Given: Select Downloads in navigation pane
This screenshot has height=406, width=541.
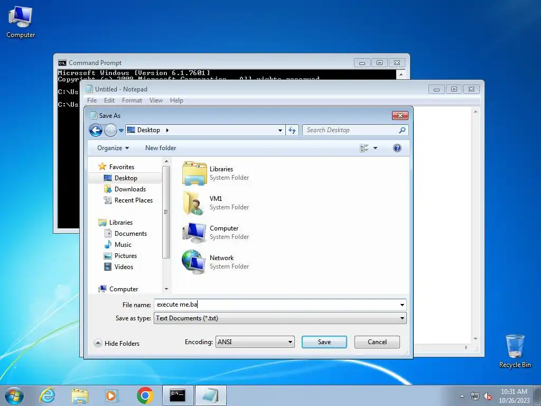Looking at the screenshot, I should tap(130, 189).
